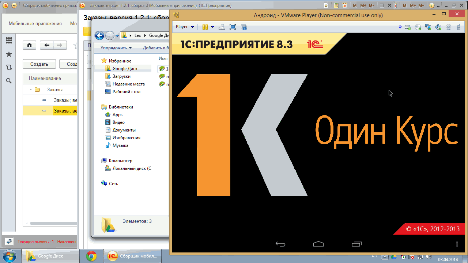Open 1C favorites star in sidebar
Image resolution: width=468 pixels, height=263 pixels.
click(9, 54)
